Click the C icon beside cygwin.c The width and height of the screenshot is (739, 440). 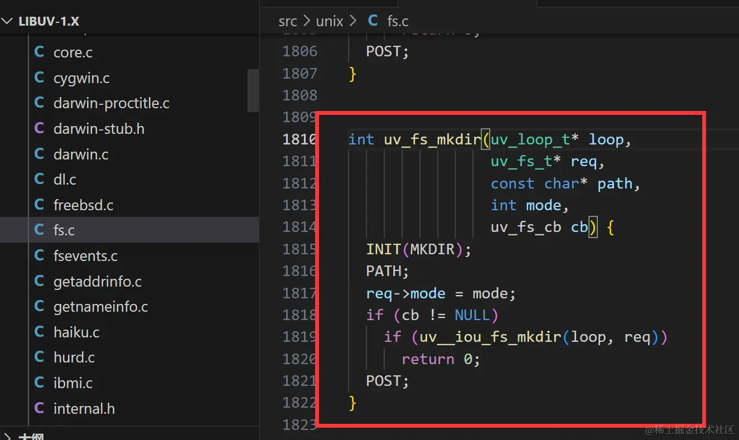38,78
